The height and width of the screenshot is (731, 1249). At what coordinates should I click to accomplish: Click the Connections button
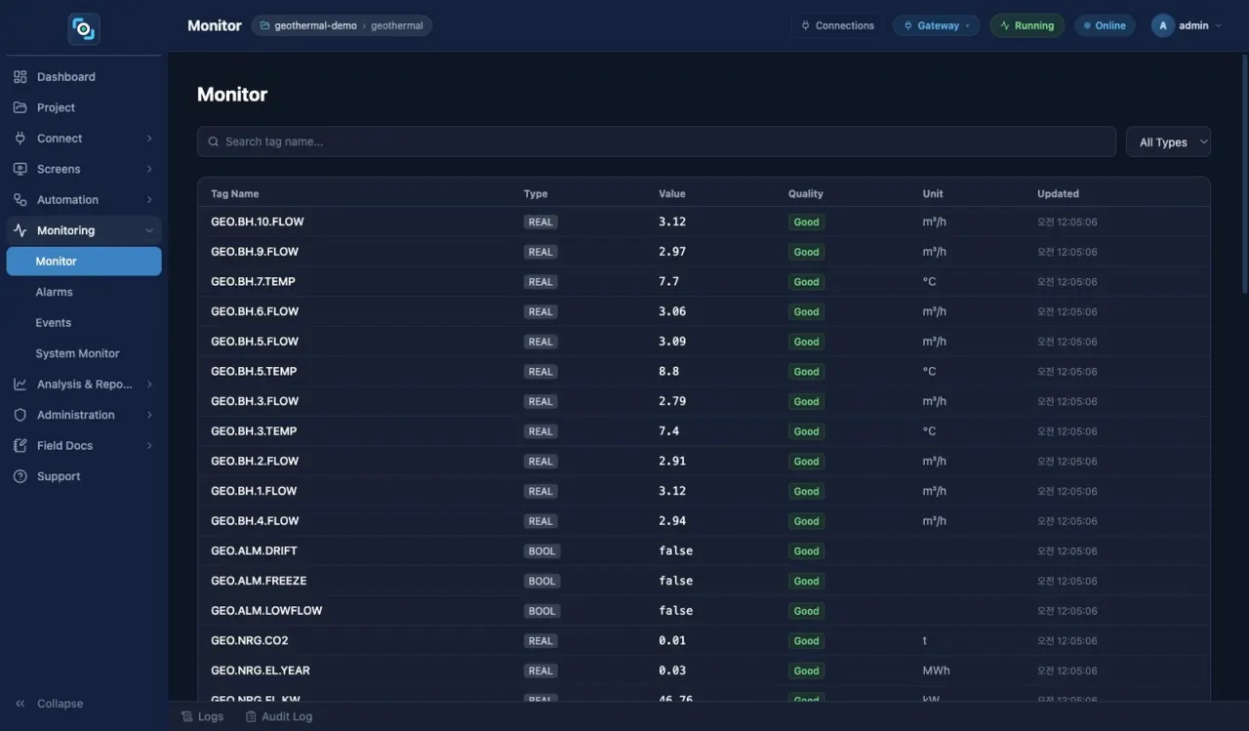click(x=837, y=26)
